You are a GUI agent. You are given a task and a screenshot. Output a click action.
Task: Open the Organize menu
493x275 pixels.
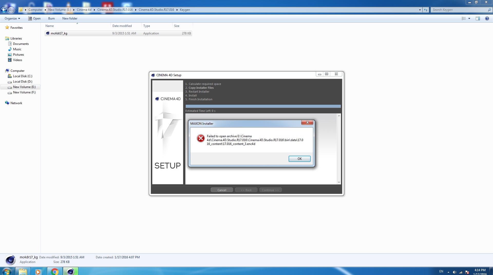[12, 18]
